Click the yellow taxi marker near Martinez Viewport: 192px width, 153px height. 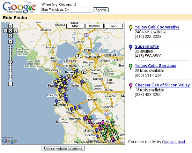(97, 56)
